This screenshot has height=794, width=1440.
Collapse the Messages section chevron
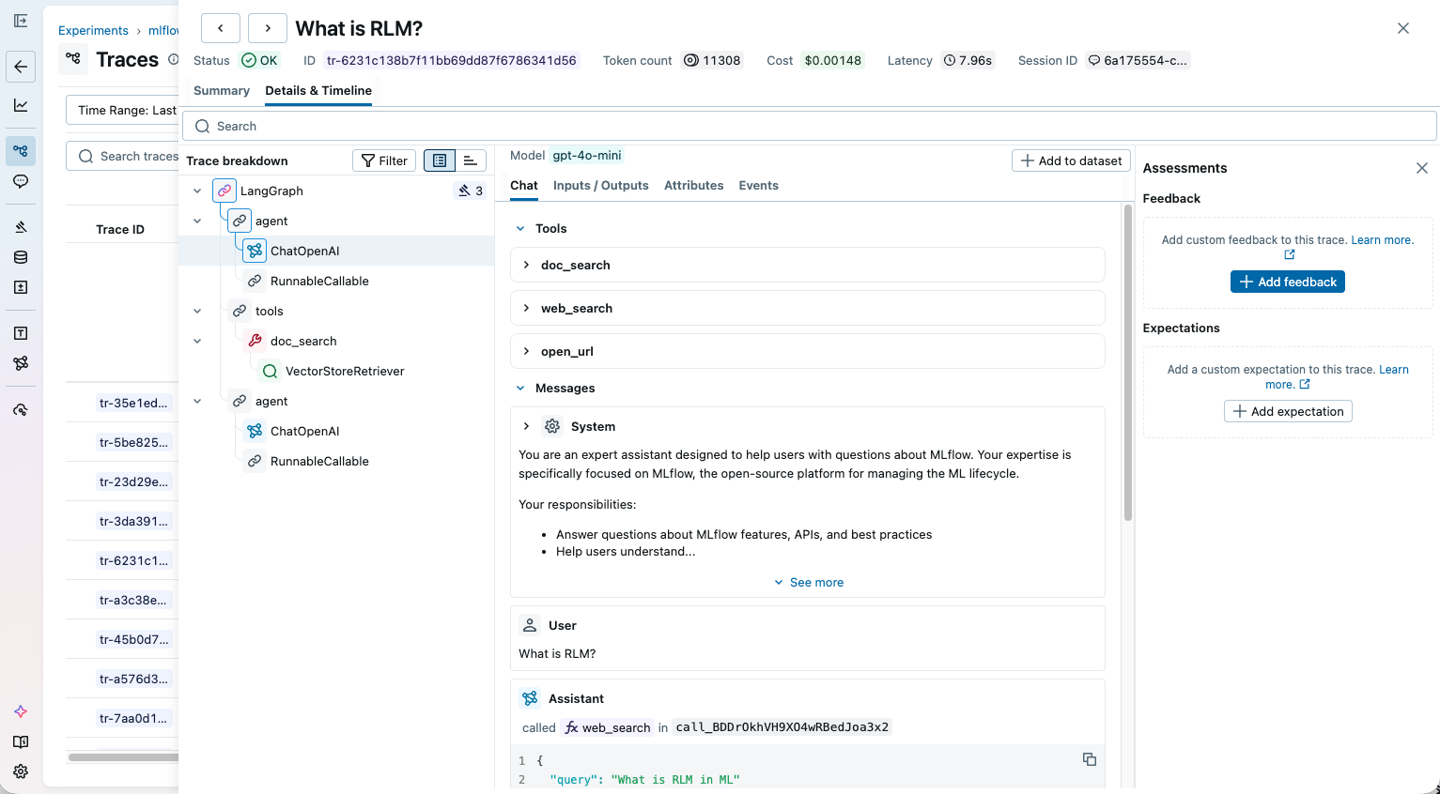[x=520, y=388]
